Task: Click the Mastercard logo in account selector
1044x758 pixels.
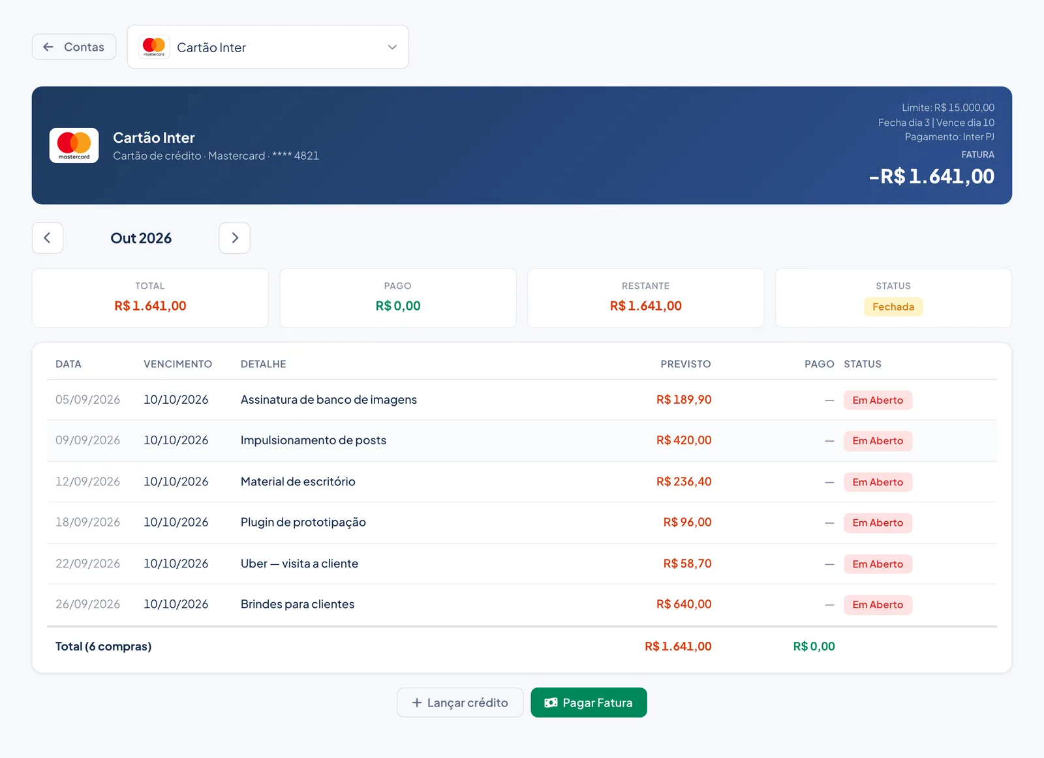Action: pyautogui.click(x=154, y=47)
